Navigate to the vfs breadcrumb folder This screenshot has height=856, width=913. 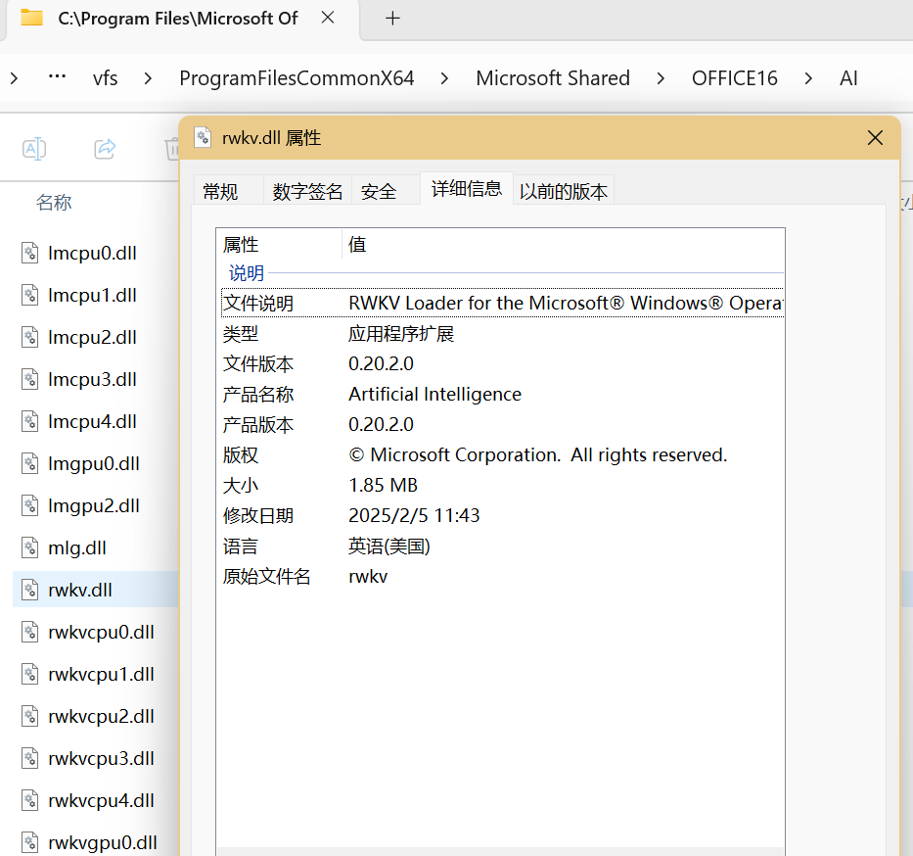[106, 78]
